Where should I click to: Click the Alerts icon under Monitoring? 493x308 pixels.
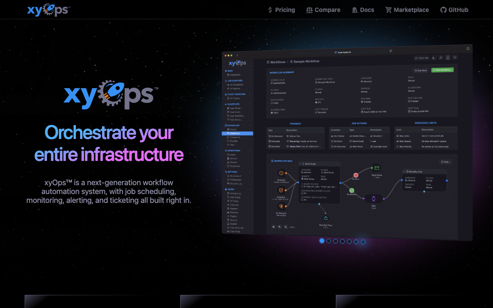[x=228, y=154]
